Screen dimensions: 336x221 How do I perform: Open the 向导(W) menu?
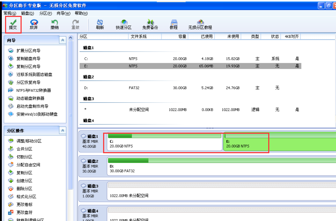[x=63, y=13]
